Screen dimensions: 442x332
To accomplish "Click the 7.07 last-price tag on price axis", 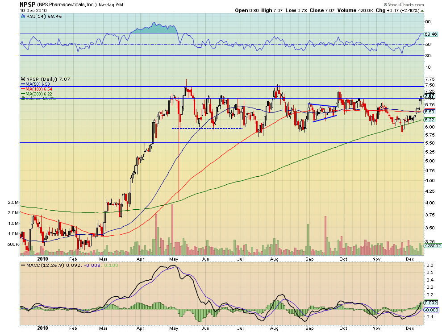I will [x=429, y=96].
